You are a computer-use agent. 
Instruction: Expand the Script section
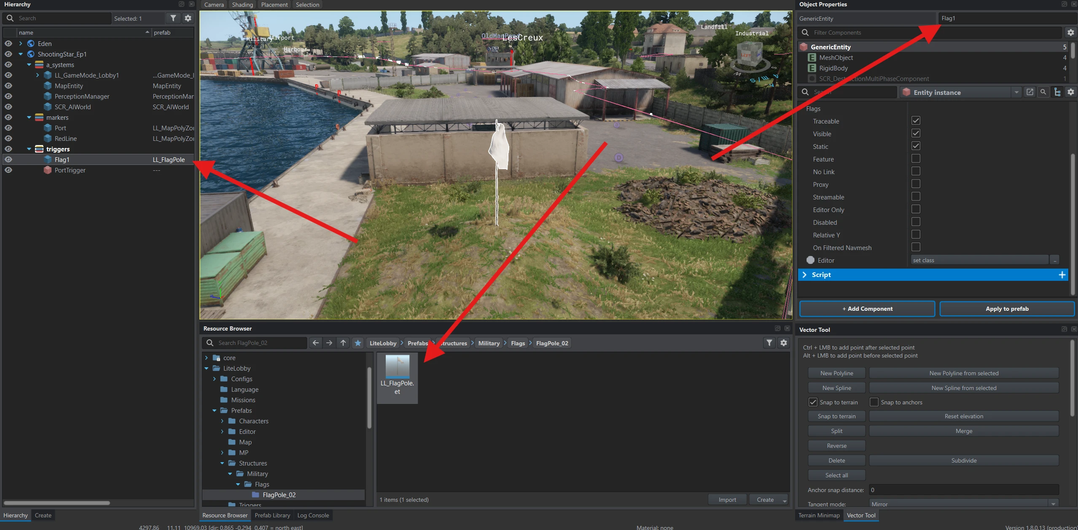click(804, 275)
